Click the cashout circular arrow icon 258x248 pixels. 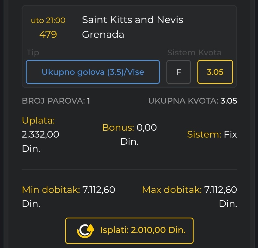coord(85,230)
